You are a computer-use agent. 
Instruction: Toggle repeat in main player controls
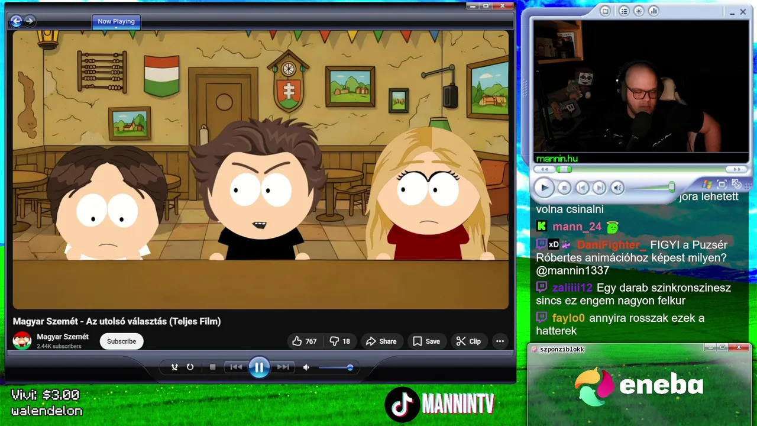tap(190, 367)
